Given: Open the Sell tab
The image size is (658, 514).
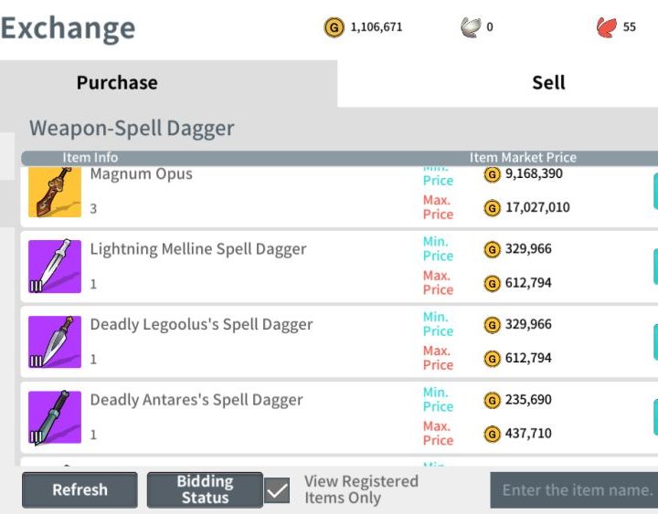Looking at the screenshot, I should [548, 83].
